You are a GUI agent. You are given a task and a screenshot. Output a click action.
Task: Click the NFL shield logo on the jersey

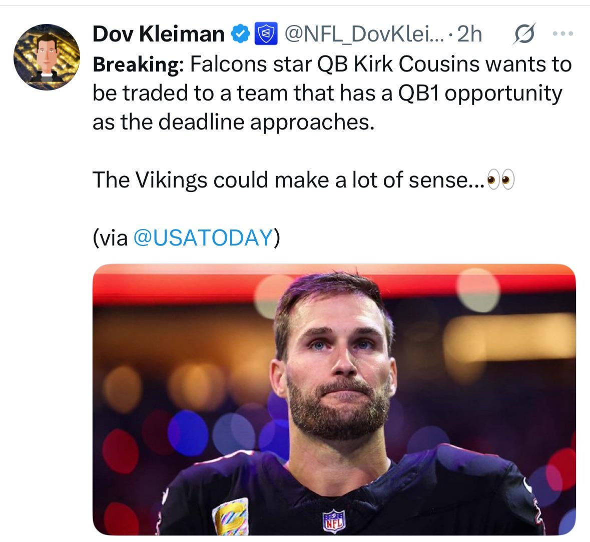click(x=334, y=521)
